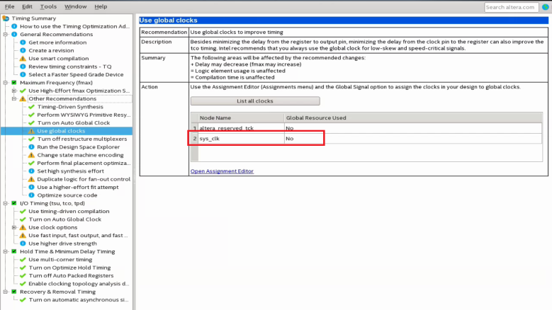Image resolution: width=552 pixels, height=310 pixels.
Task: Collapse the Other Recommendations node
Action: (x=14, y=99)
